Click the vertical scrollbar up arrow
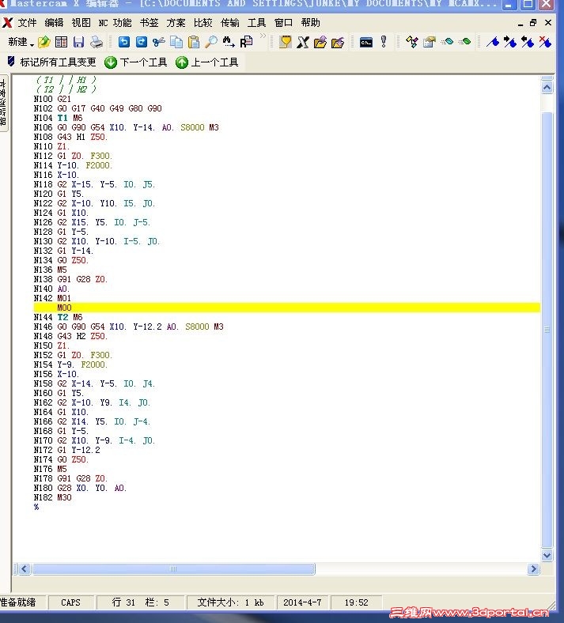The image size is (564, 623). coord(547,88)
